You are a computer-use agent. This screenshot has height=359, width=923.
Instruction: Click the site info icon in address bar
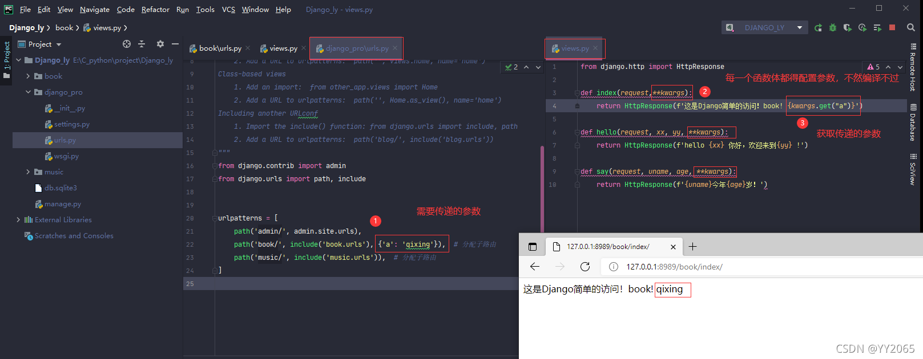click(x=614, y=267)
